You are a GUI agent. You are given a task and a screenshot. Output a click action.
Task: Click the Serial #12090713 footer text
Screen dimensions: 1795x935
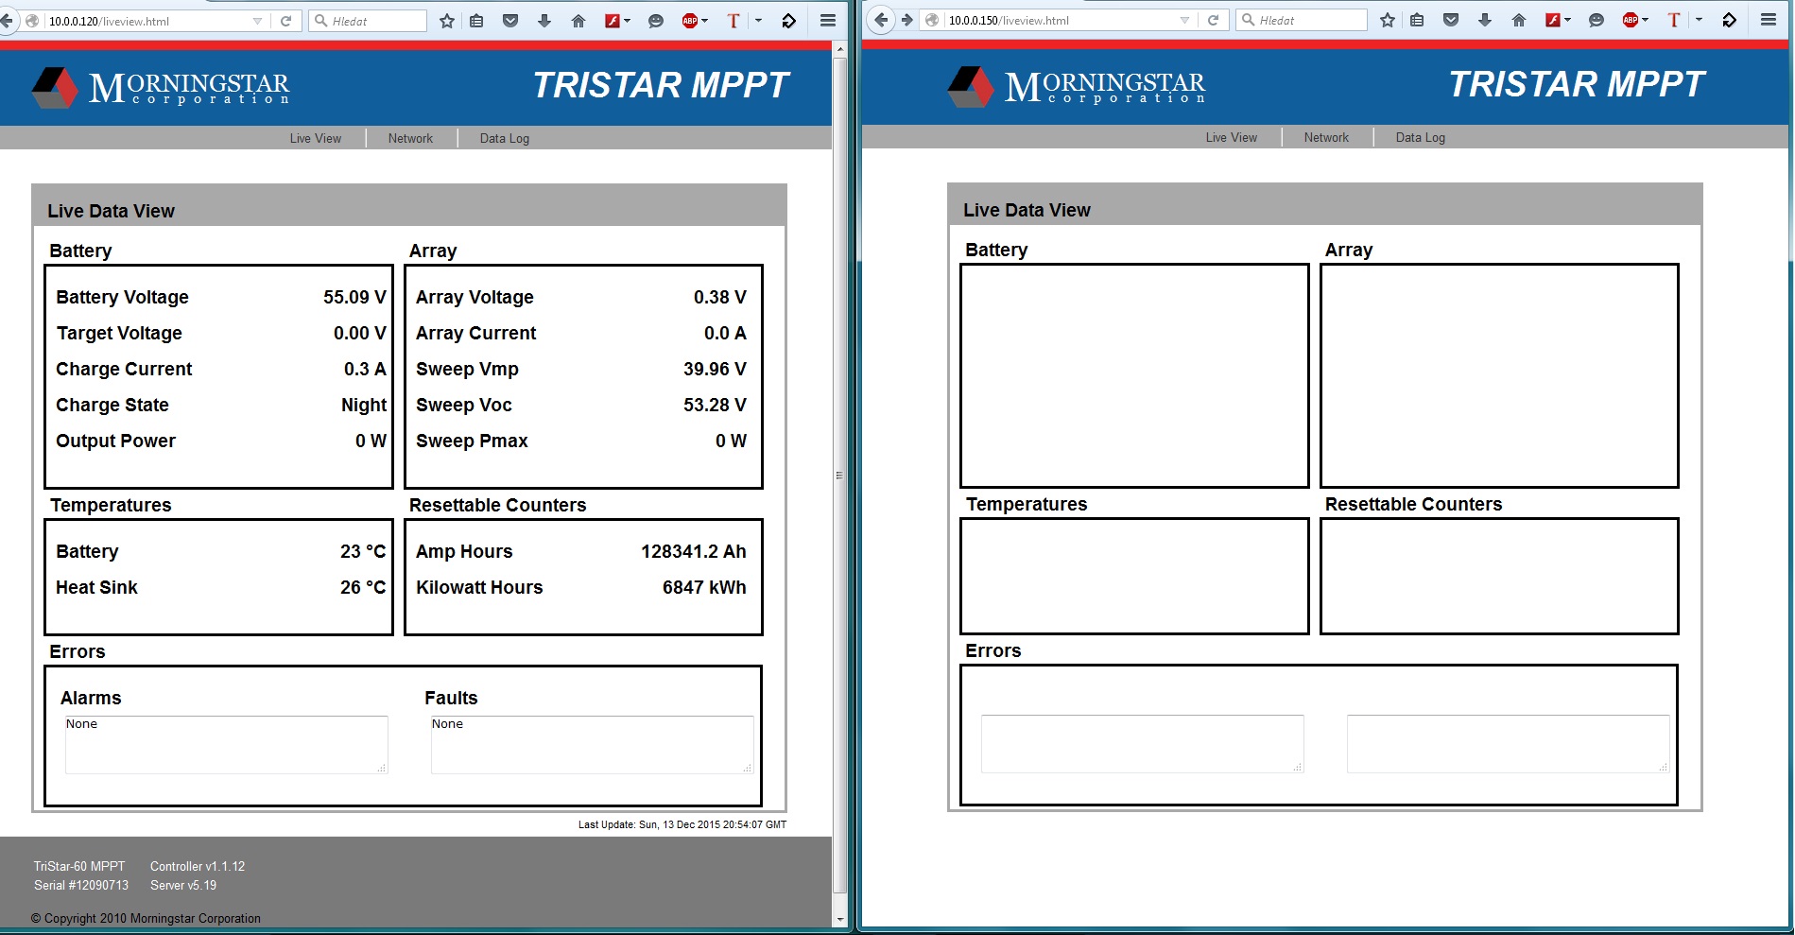click(81, 886)
